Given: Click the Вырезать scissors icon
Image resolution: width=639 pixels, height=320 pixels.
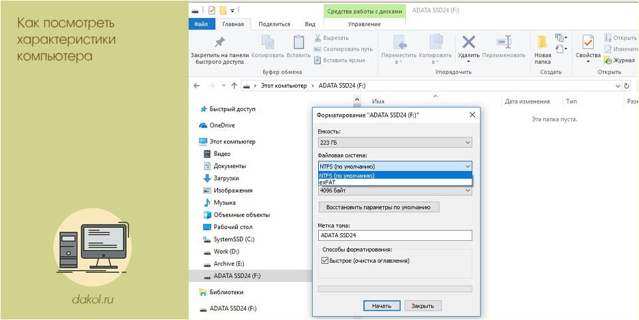Looking at the screenshot, I should click(x=318, y=38).
